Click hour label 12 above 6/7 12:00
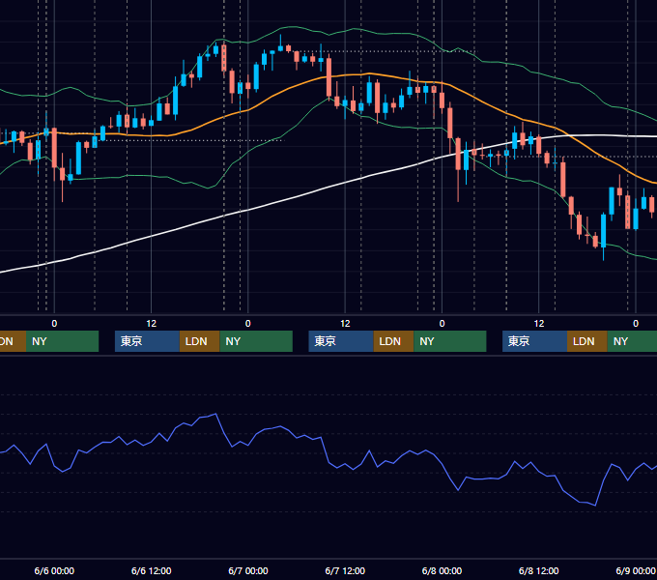Image resolution: width=657 pixels, height=580 pixels. 345,324
